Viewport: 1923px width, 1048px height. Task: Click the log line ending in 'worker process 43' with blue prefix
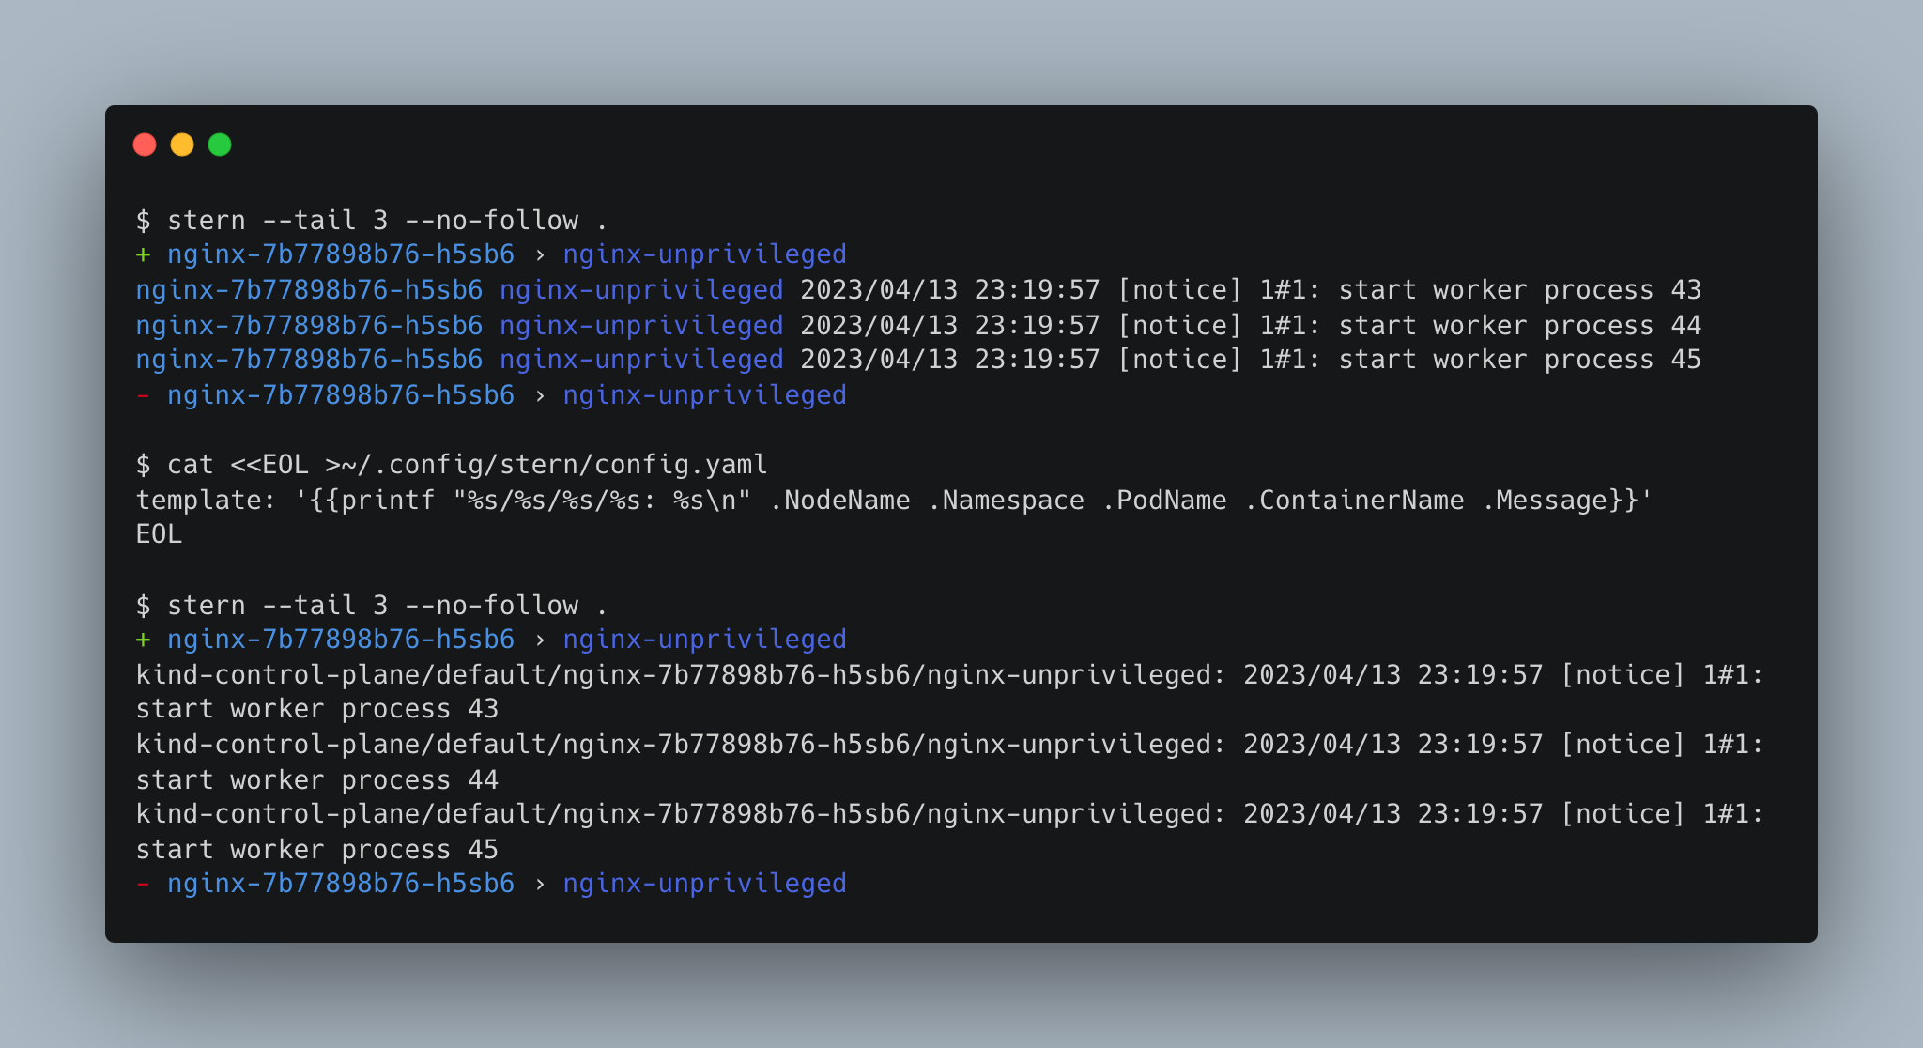click(918, 290)
